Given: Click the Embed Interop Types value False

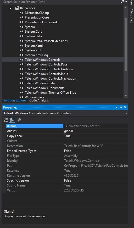Looking at the screenshot, I should [x=68, y=151].
